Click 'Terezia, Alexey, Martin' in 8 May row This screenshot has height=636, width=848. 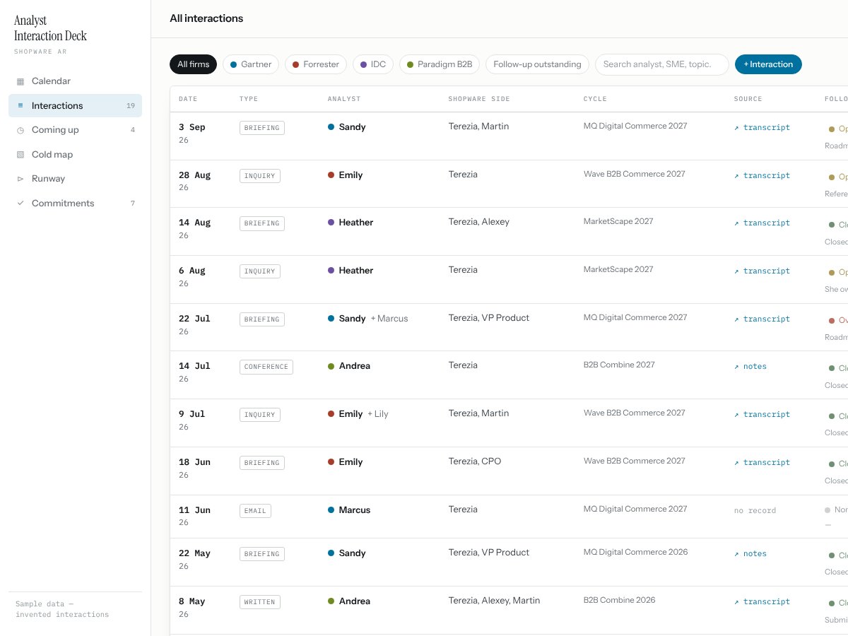tap(494, 601)
